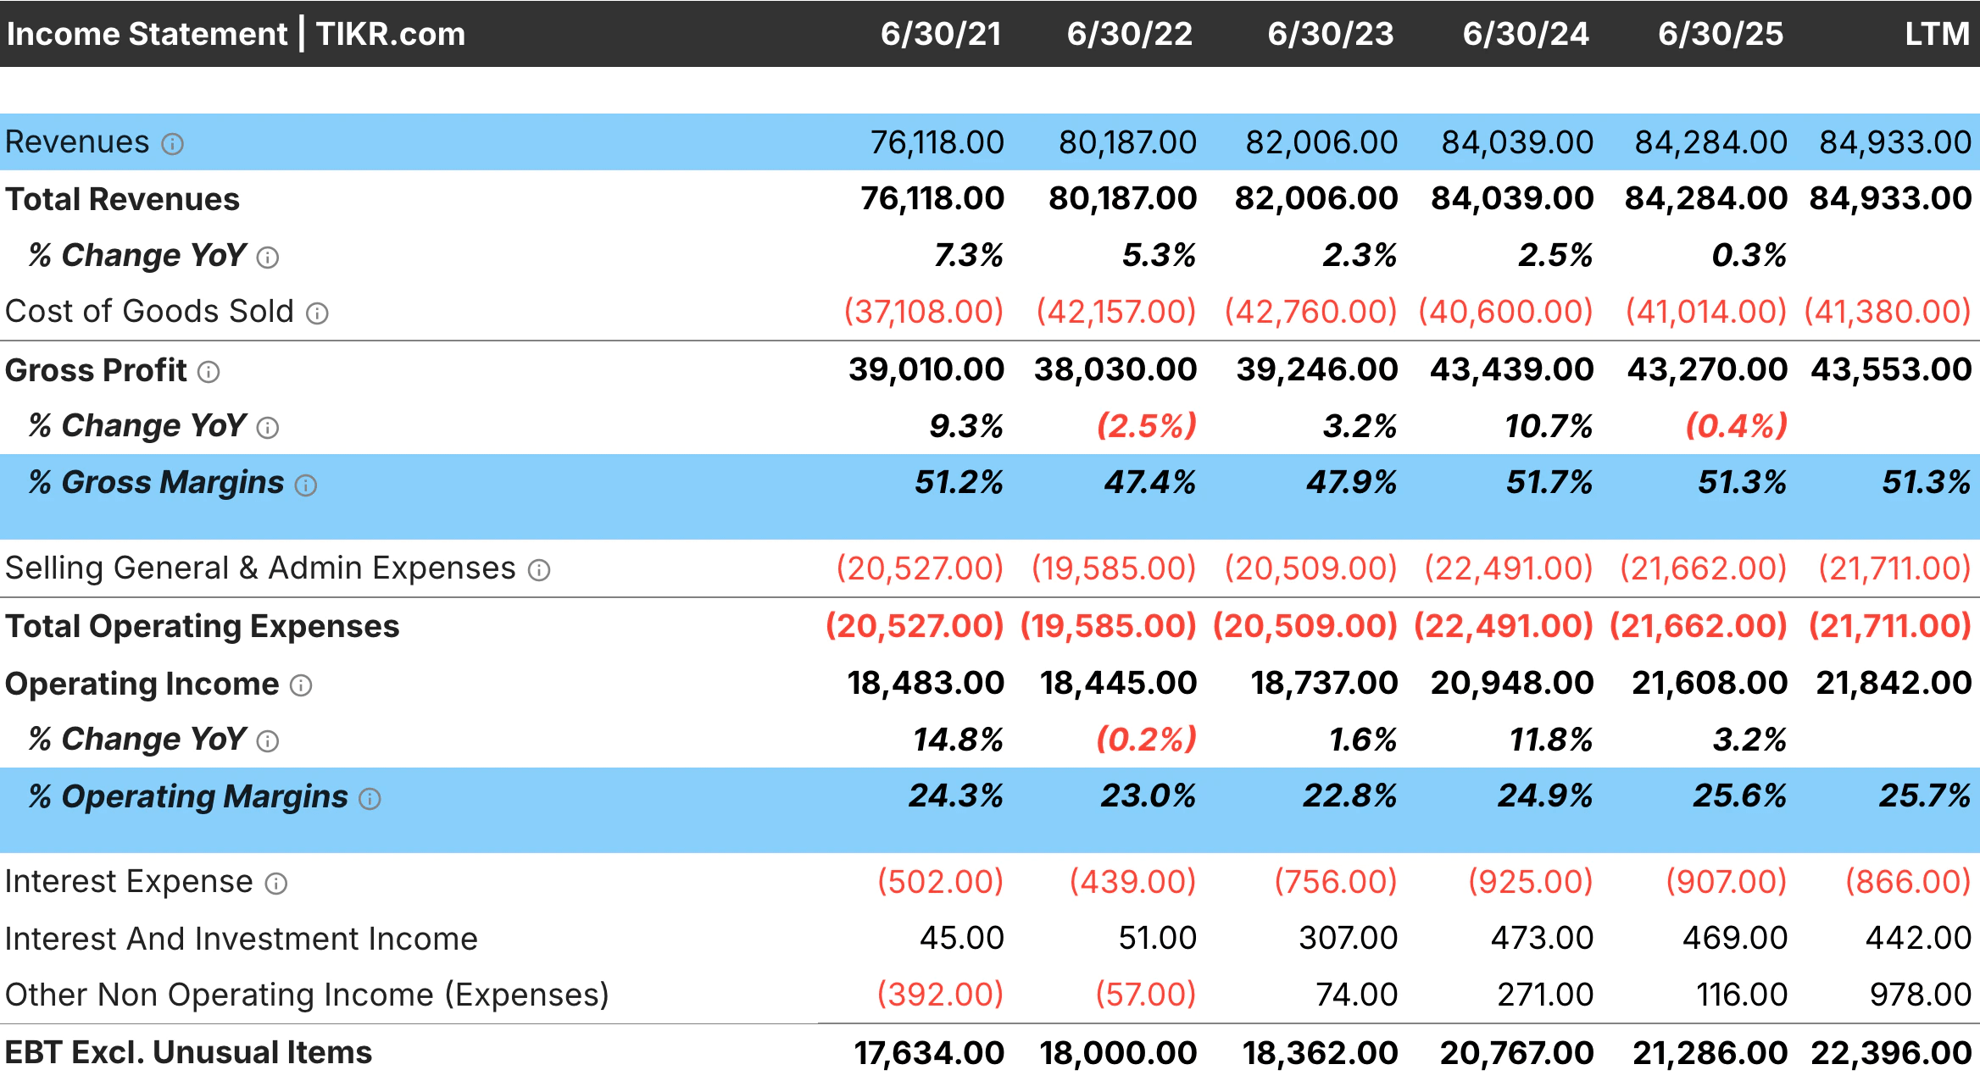Click the EBT Excl. Unusual Items label
This screenshot has width=1980, height=1081.
[x=188, y=1052]
